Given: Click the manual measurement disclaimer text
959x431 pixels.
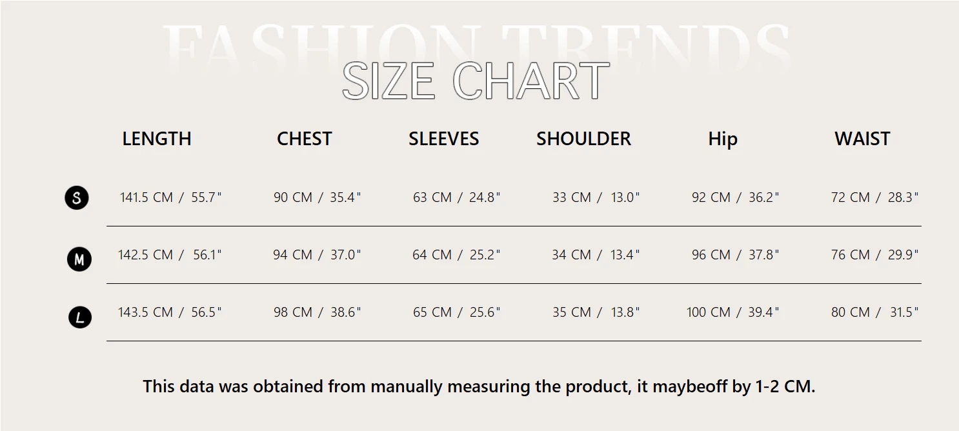Looking at the screenshot, I should (479, 386).
